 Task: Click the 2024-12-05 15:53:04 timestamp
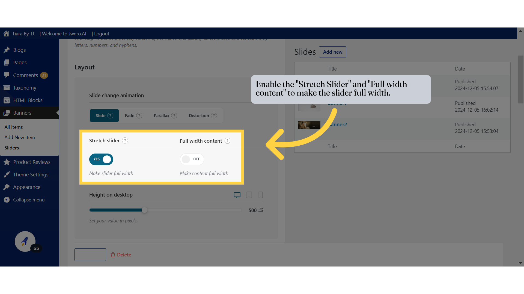point(477,131)
